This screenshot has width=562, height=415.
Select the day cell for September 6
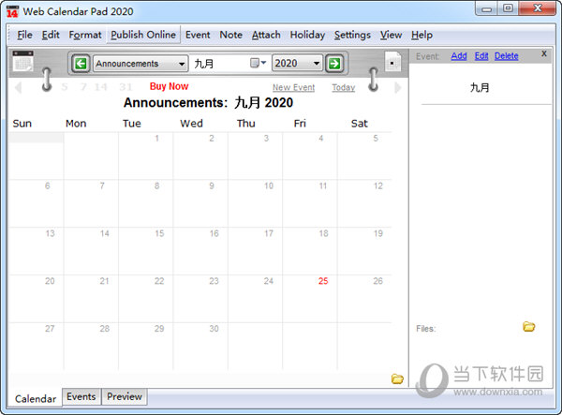coord(37,203)
